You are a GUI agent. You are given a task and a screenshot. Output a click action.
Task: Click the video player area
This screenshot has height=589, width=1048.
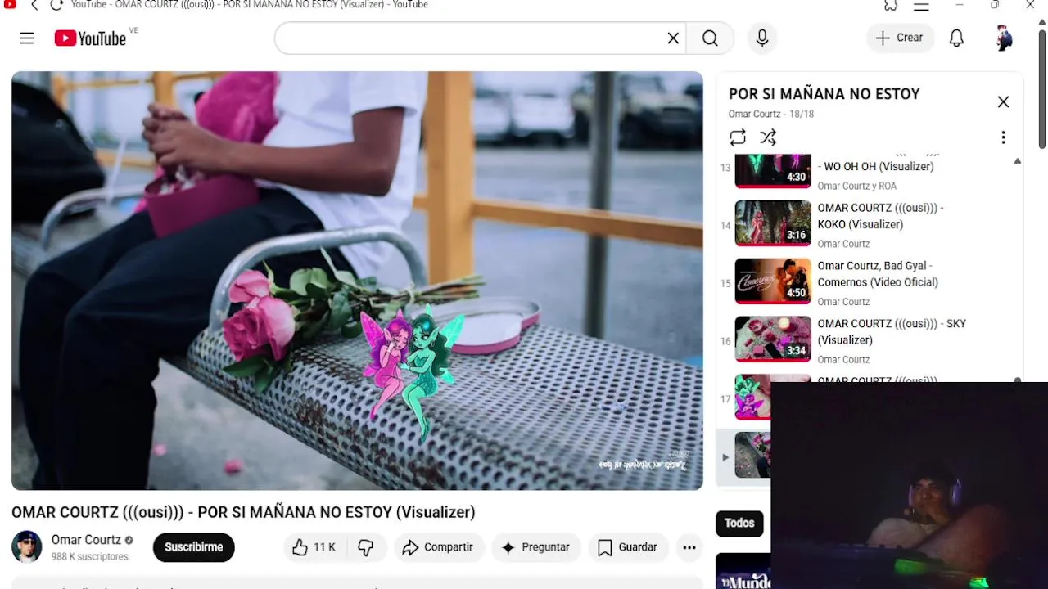[357, 281]
